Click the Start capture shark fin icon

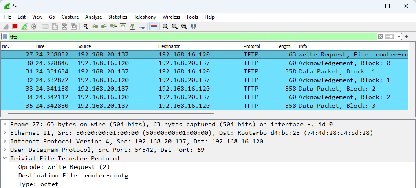(6, 26)
